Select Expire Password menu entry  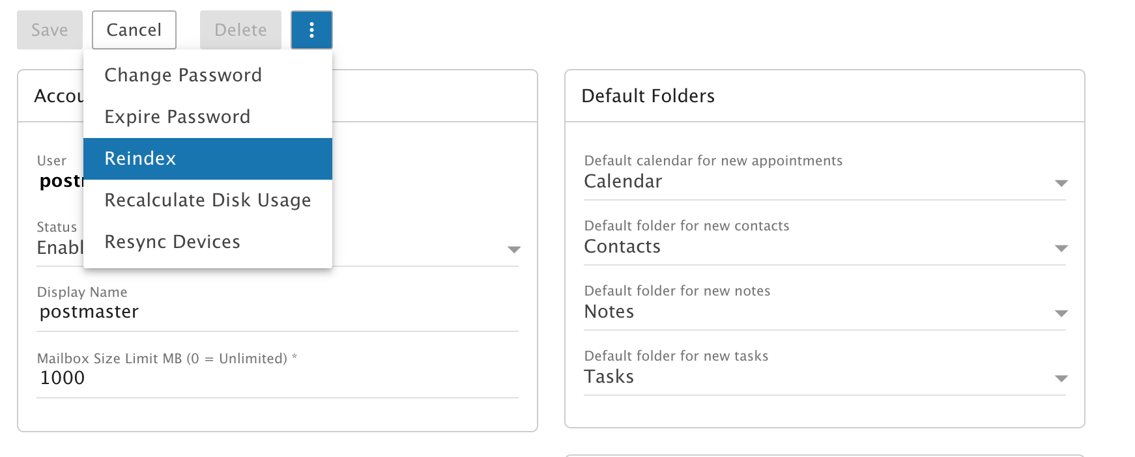click(208, 117)
